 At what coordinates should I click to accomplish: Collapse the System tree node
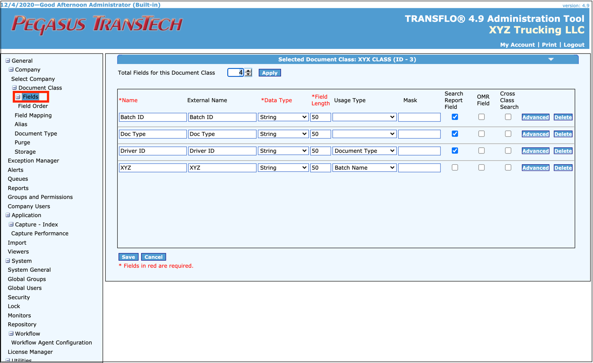pyautogui.click(x=7, y=261)
